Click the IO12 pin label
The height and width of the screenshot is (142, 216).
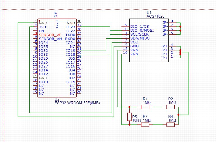coord(43,74)
